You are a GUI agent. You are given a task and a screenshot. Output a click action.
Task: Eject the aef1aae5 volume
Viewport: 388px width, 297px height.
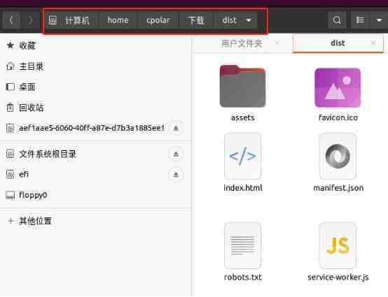[x=176, y=128]
